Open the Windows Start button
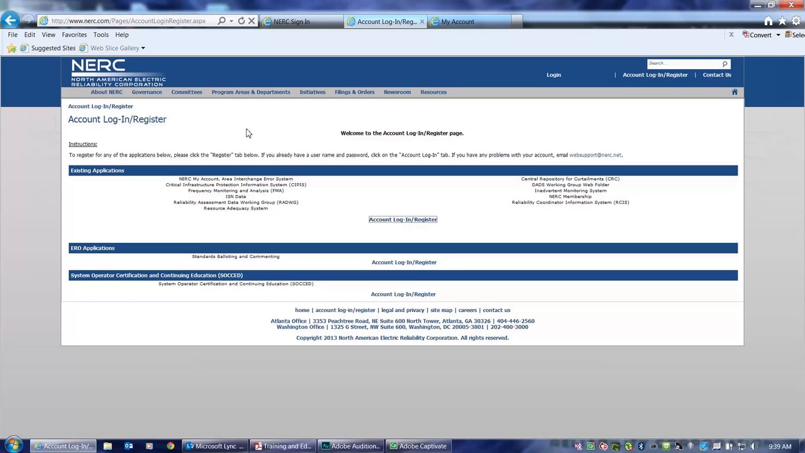 [13, 445]
